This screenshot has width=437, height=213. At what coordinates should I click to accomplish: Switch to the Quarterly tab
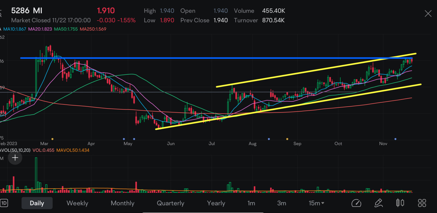click(x=170, y=203)
